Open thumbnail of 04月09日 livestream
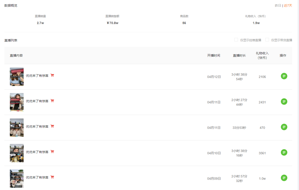Screen dimensions: 299x190 point(17,179)
